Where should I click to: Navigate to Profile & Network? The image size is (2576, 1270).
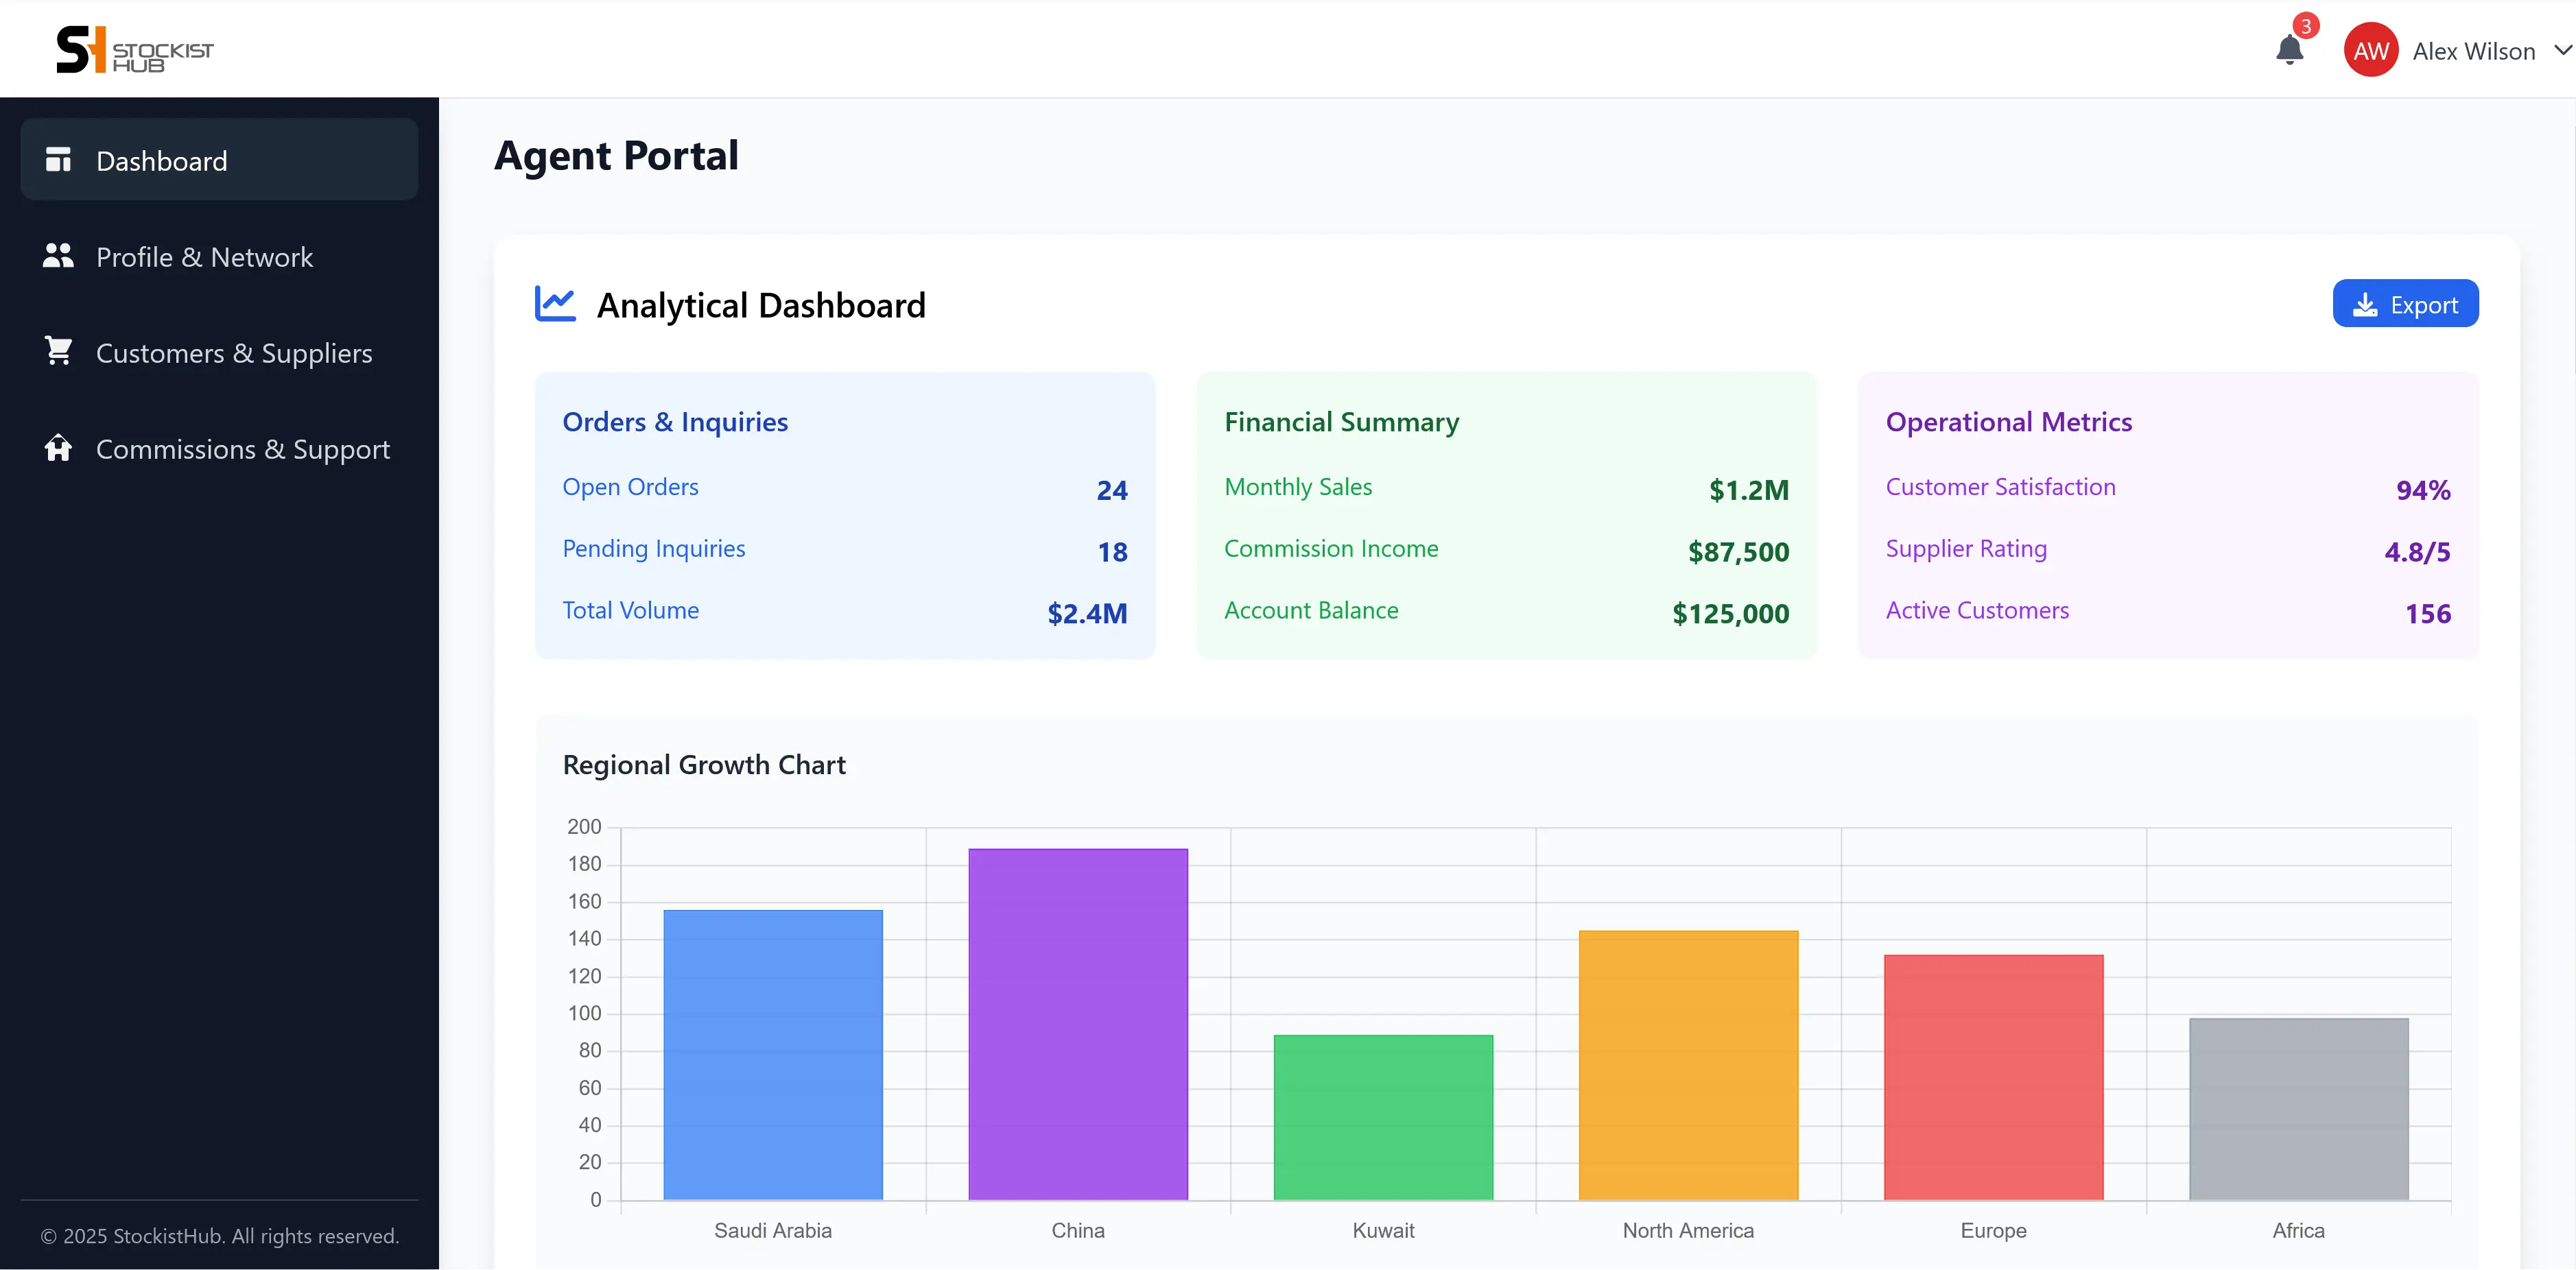point(219,256)
